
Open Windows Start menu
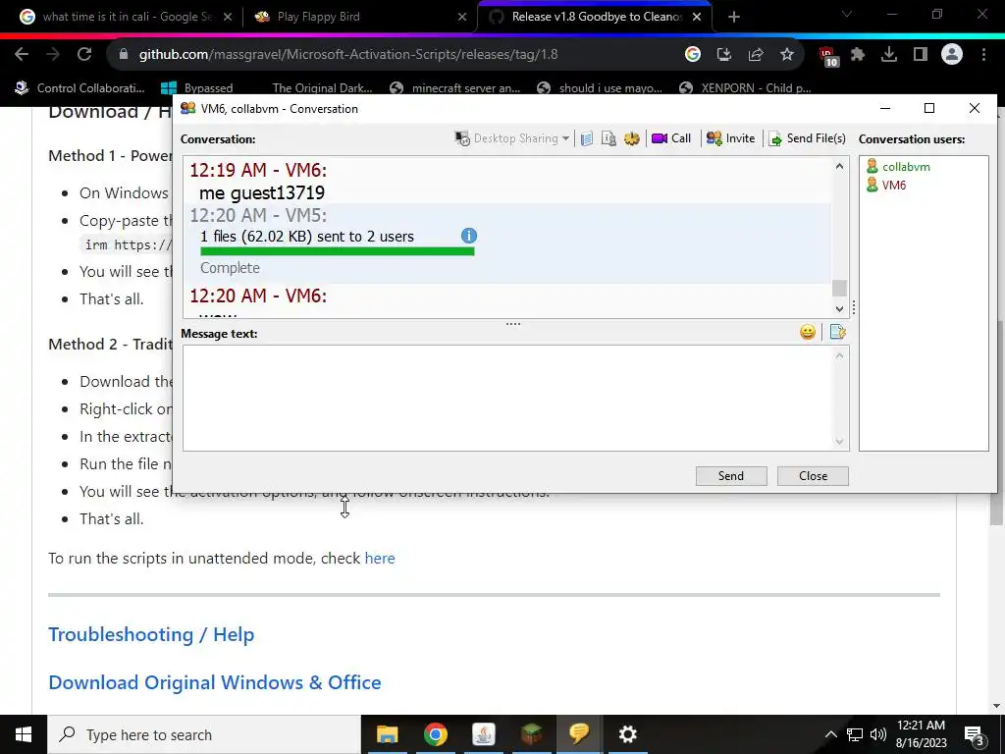24,734
